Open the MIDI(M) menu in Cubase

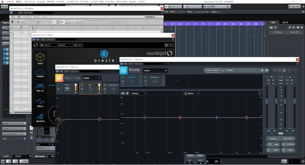coord(50,2)
